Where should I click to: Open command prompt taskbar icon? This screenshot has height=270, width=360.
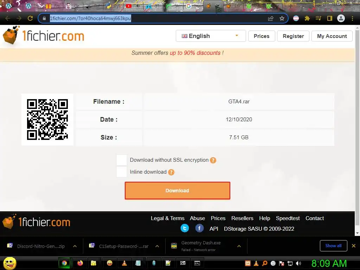coord(197,263)
